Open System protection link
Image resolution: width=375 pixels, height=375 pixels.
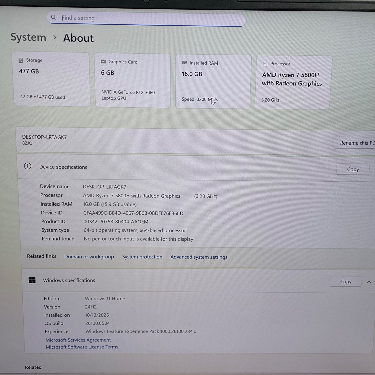(142, 257)
